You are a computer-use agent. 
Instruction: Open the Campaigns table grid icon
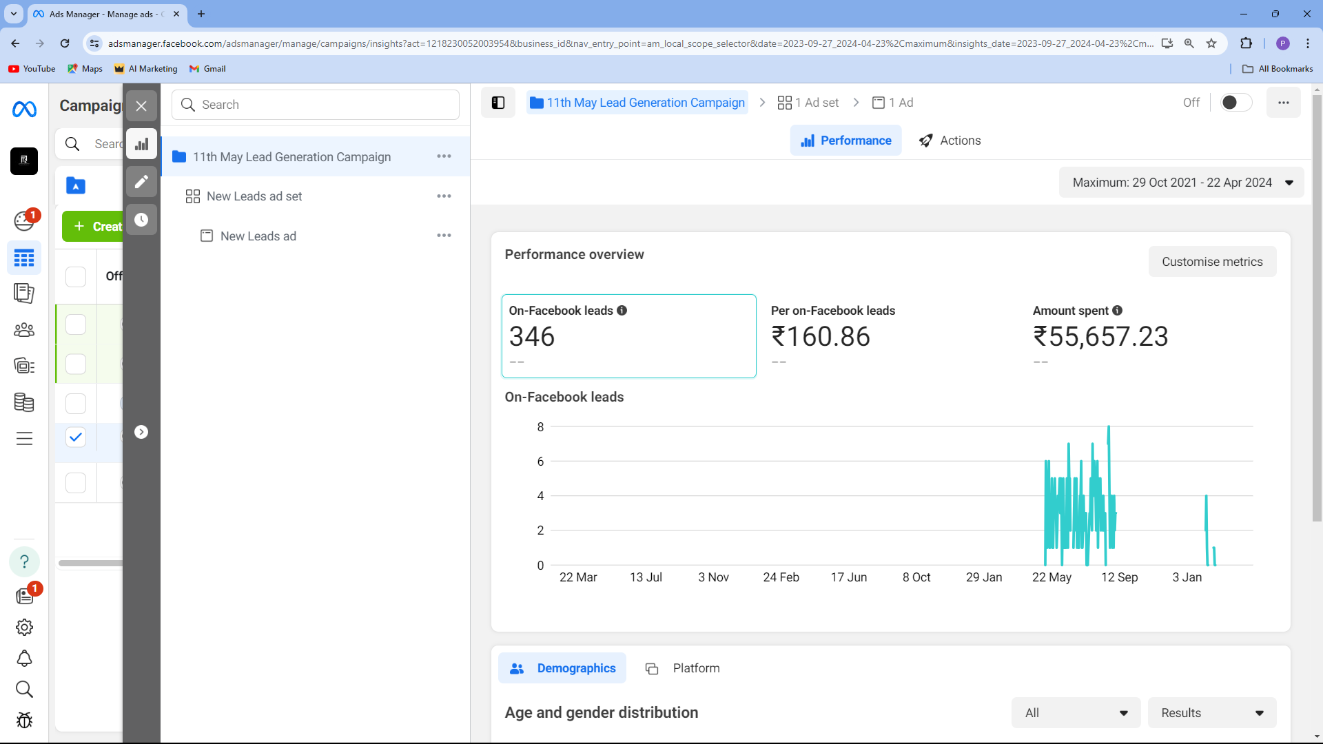pyautogui.click(x=24, y=258)
